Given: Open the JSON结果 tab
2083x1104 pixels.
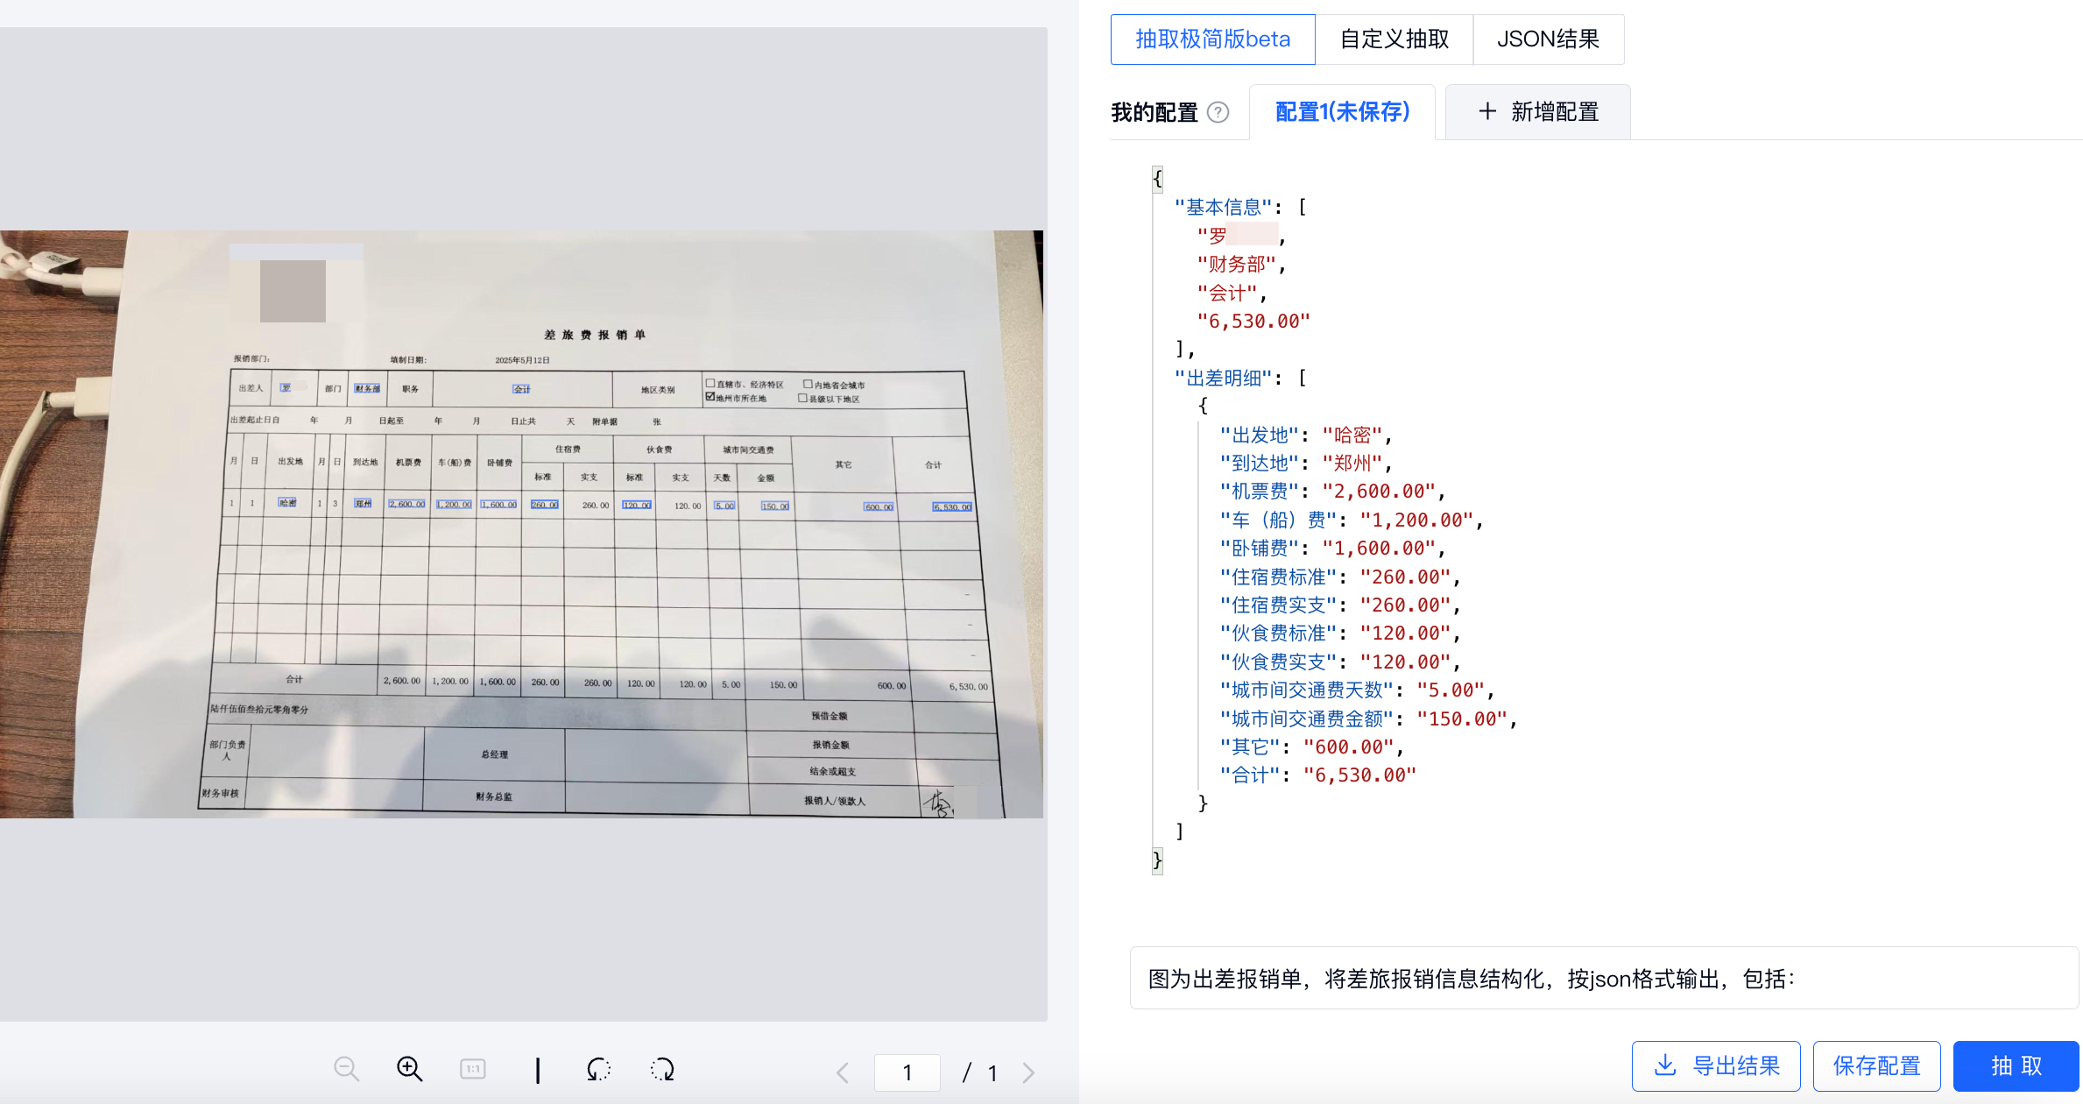Looking at the screenshot, I should pos(1548,39).
